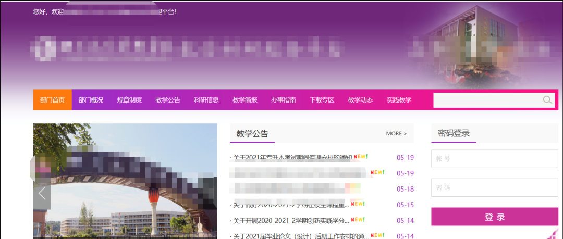The image size is (563, 239).
Task: Open the 下载专区 section
Action: click(322, 100)
